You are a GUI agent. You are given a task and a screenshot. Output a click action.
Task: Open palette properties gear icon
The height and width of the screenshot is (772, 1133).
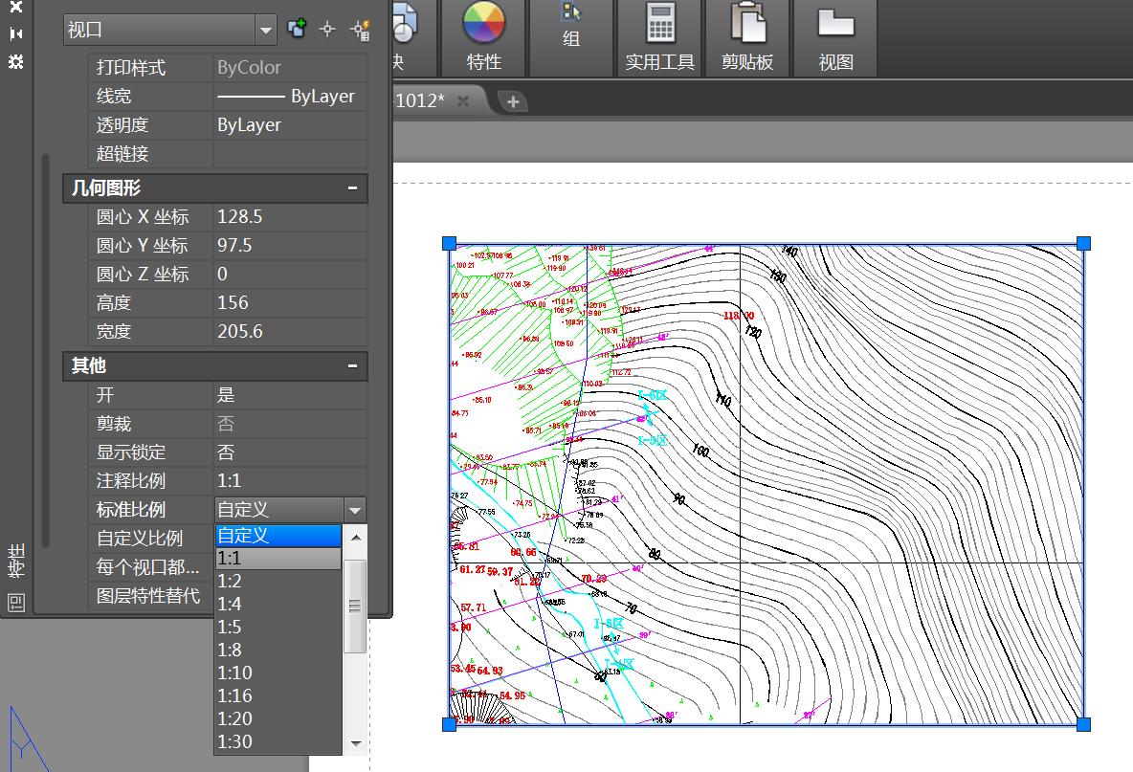point(15,62)
